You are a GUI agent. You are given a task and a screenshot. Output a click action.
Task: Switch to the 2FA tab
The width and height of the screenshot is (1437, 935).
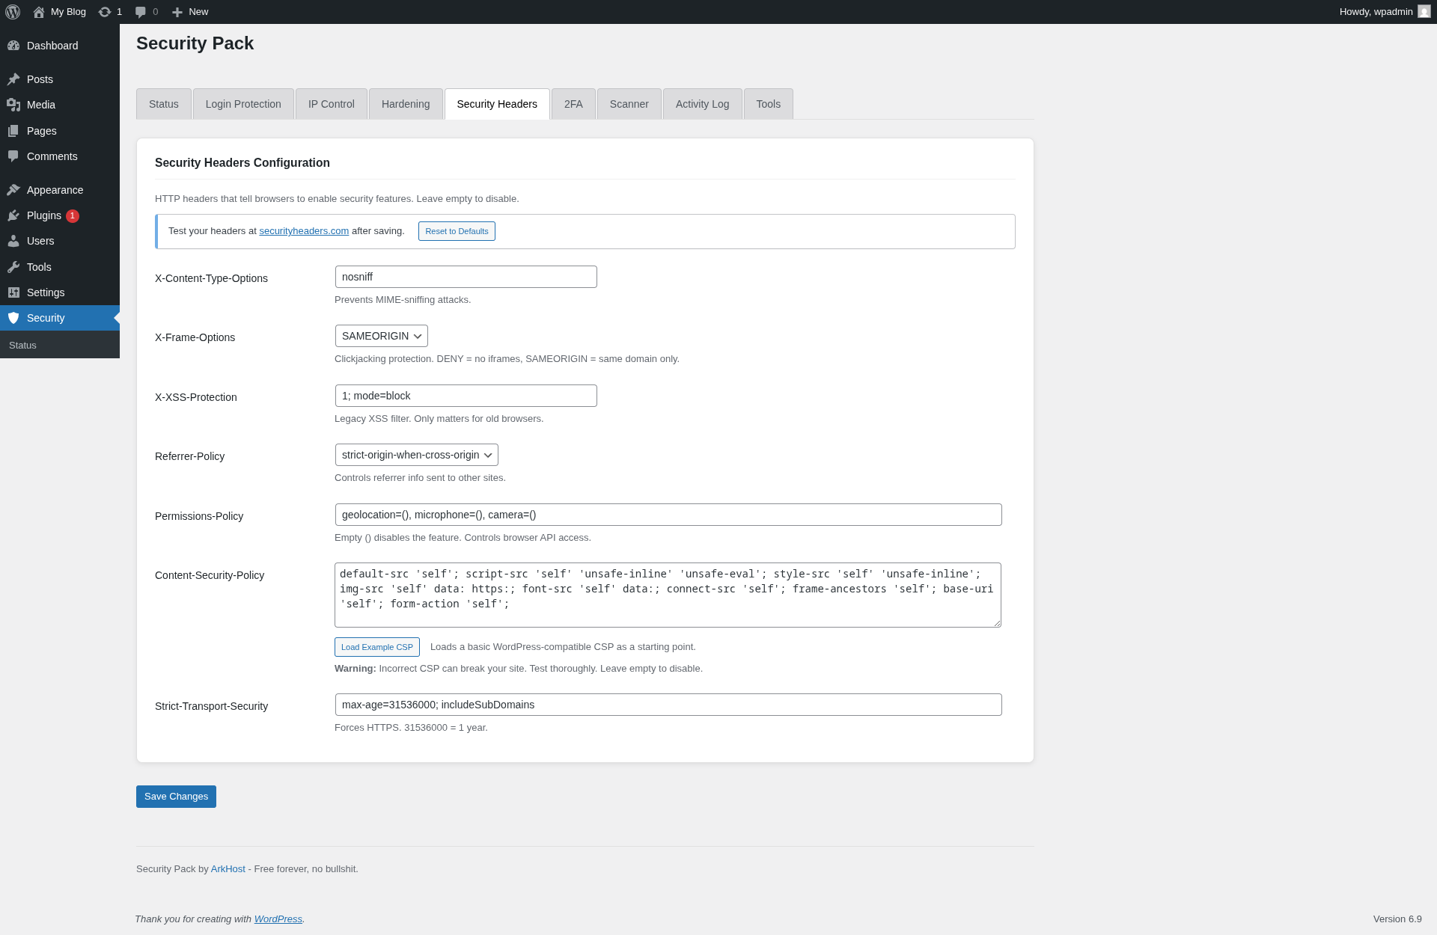point(573,104)
